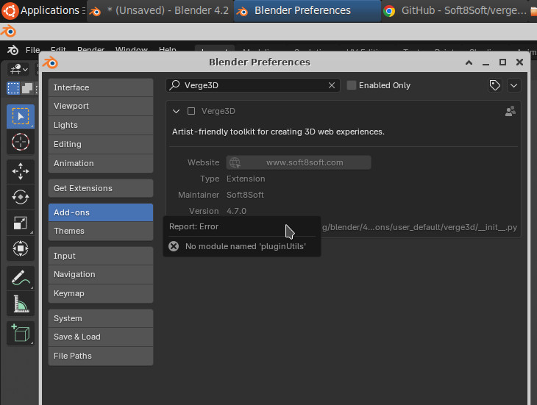Open the add-ons options dropdown arrow
537x405 pixels.
(513, 85)
